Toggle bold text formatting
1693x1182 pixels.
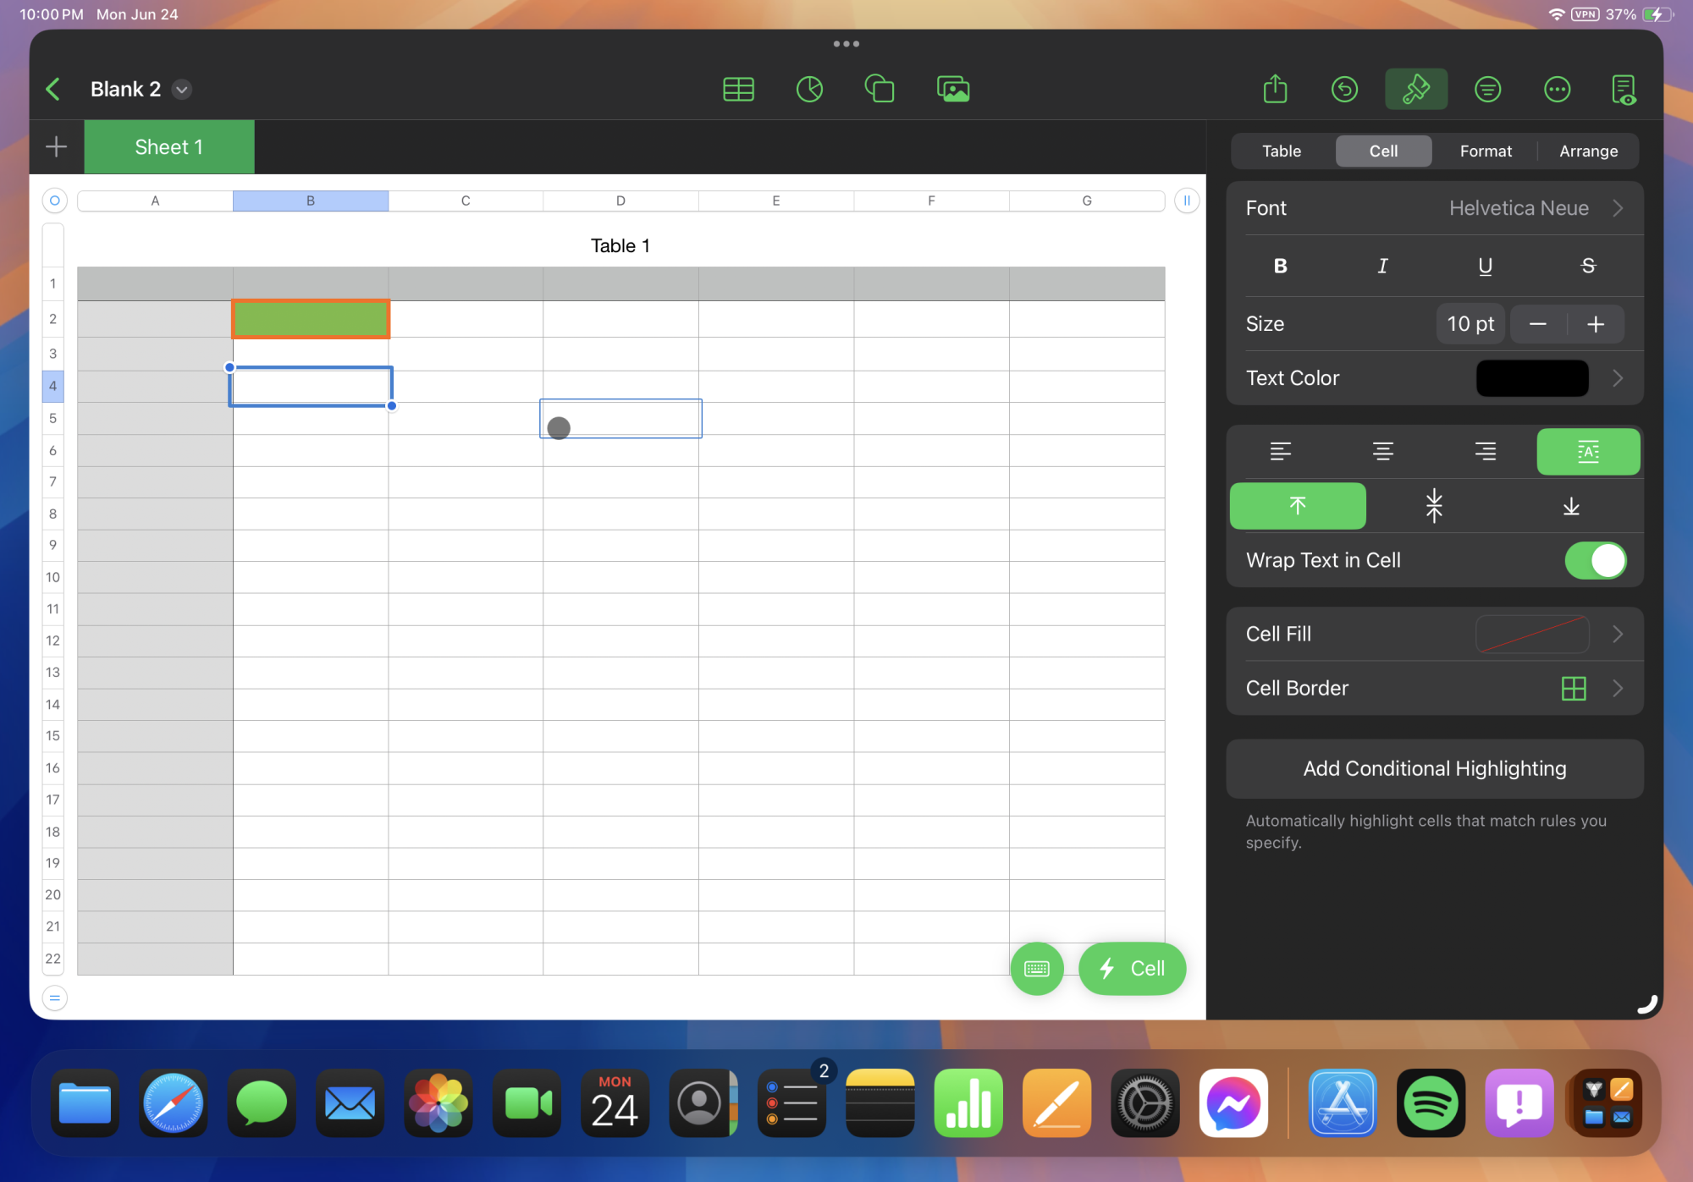tap(1280, 266)
